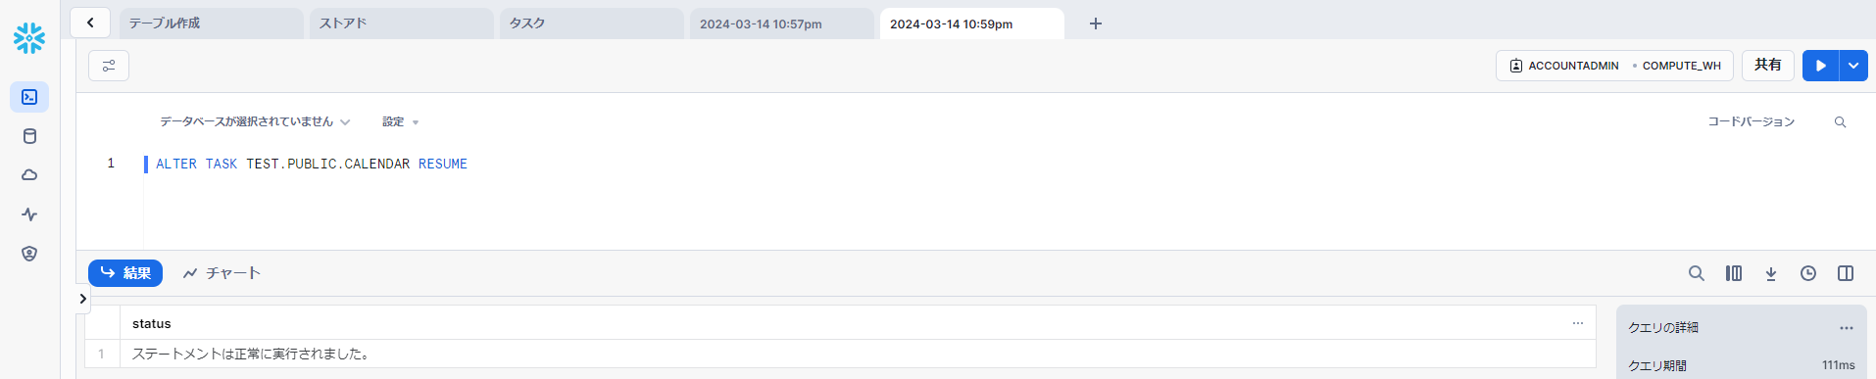Toggle column view icon in results
The height and width of the screenshot is (379, 1876).
click(1734, 273)
